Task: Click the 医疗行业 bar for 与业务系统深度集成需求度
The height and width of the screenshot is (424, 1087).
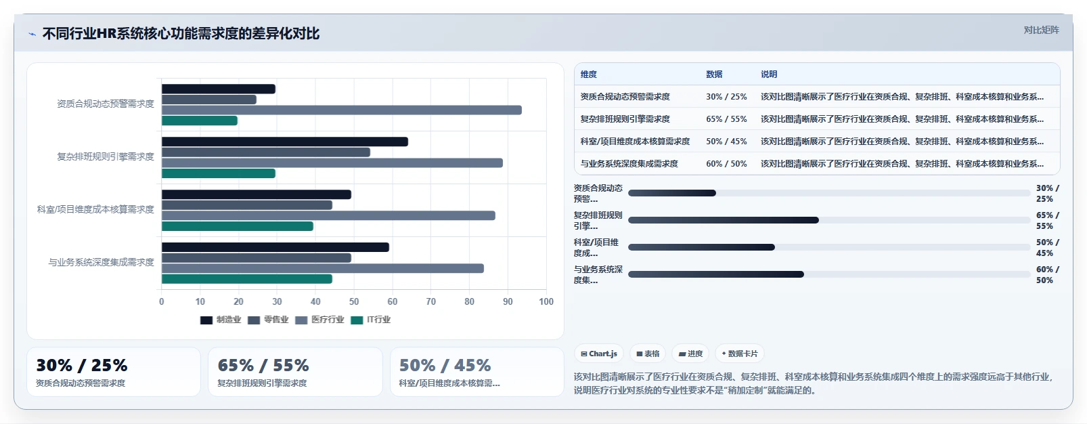Action: click(x=323, y=268)
